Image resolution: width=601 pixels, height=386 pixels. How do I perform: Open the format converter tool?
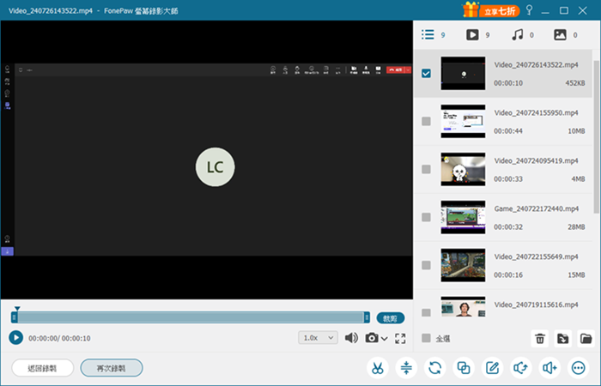pos(435,368)
